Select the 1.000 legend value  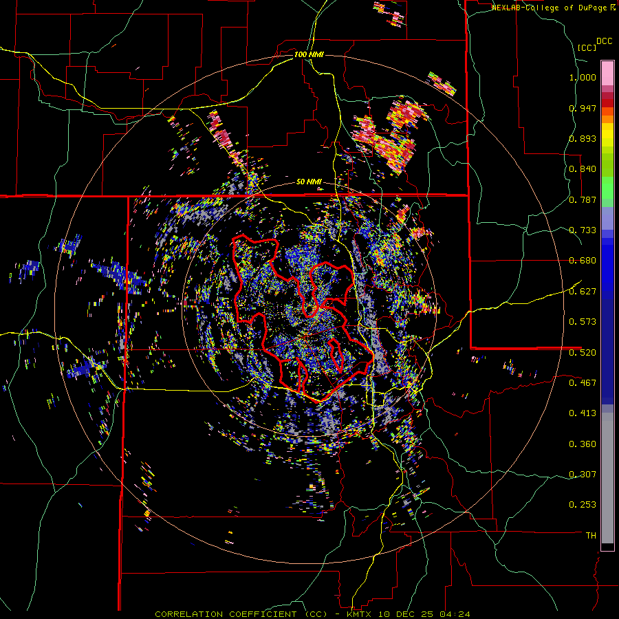tap(583, 77)
